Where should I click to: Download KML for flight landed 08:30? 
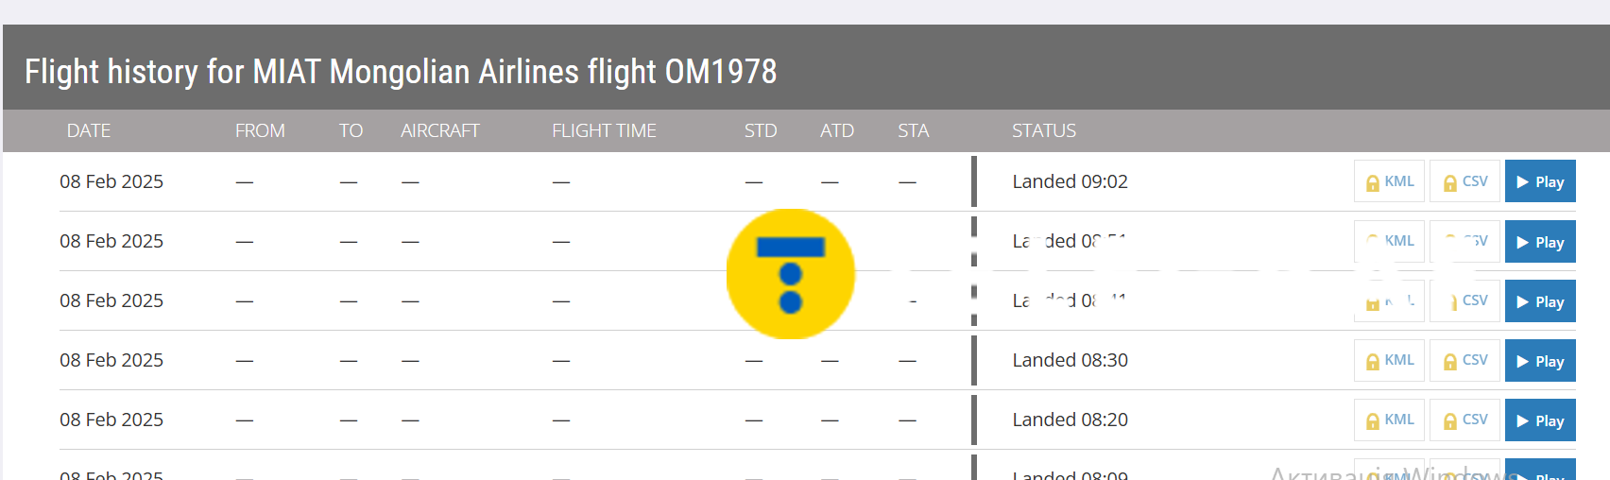coord(1389,361)
